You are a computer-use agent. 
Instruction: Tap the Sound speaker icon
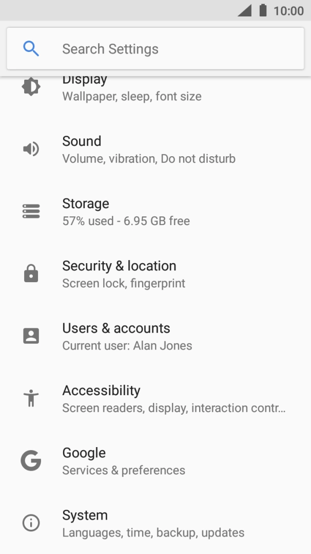coord(31,149)
